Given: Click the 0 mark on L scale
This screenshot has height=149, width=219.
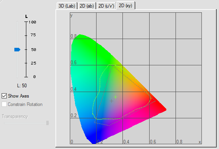Looking at the screenshot, I should [x=34, y=76].
